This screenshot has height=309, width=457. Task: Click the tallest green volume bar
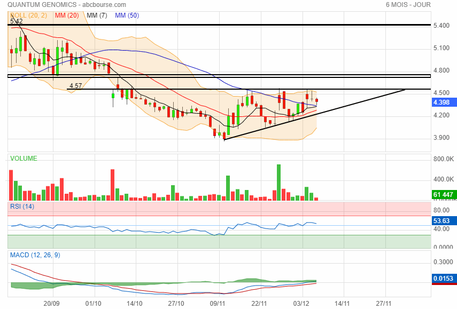(278, 182)
